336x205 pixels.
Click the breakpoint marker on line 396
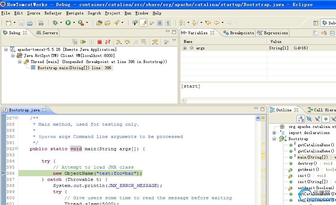coord(4,173)
